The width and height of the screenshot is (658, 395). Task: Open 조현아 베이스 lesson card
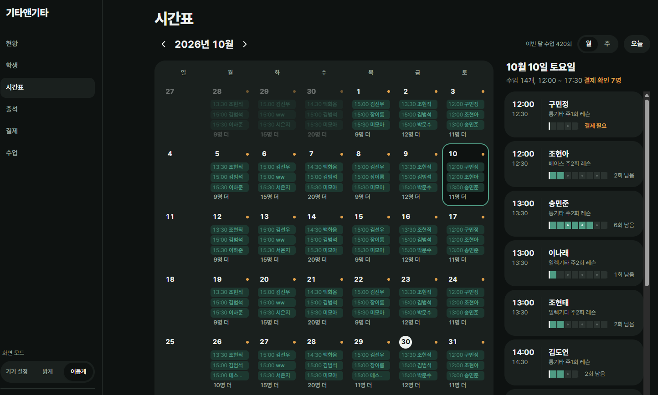574,164
